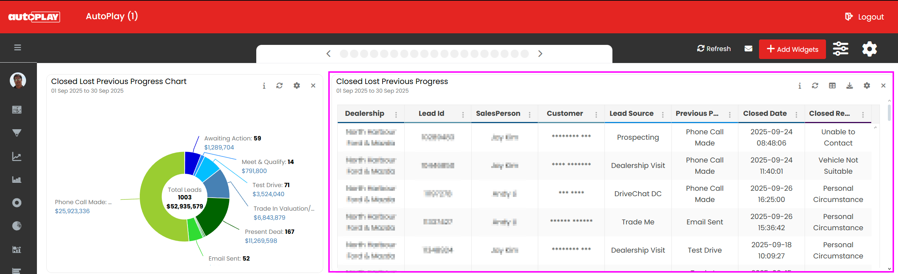This screenshot has height=274, width=898.
Task: Select the donut chart sidebar icon
Action: [x=17, y=203]
